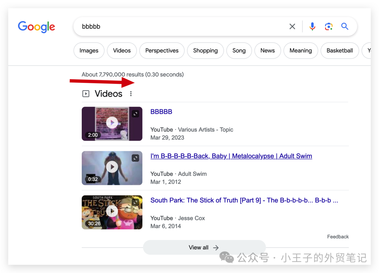Clear the search box using the X icon
379x273 pixels.
pos(292,26)
